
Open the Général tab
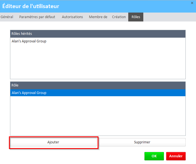7,17
